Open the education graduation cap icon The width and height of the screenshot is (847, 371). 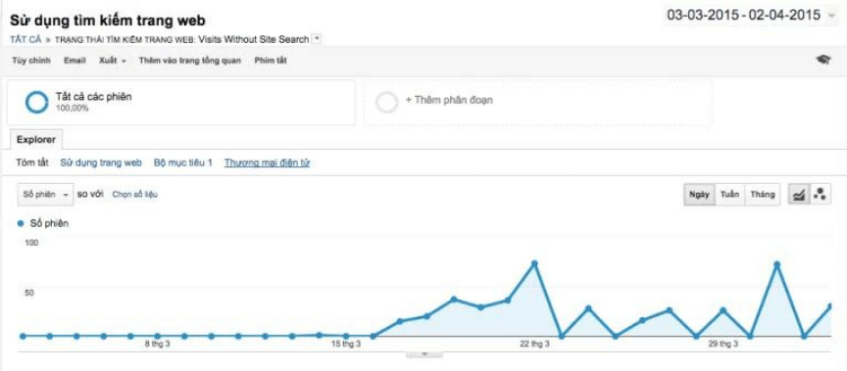(x=823, y=61)
